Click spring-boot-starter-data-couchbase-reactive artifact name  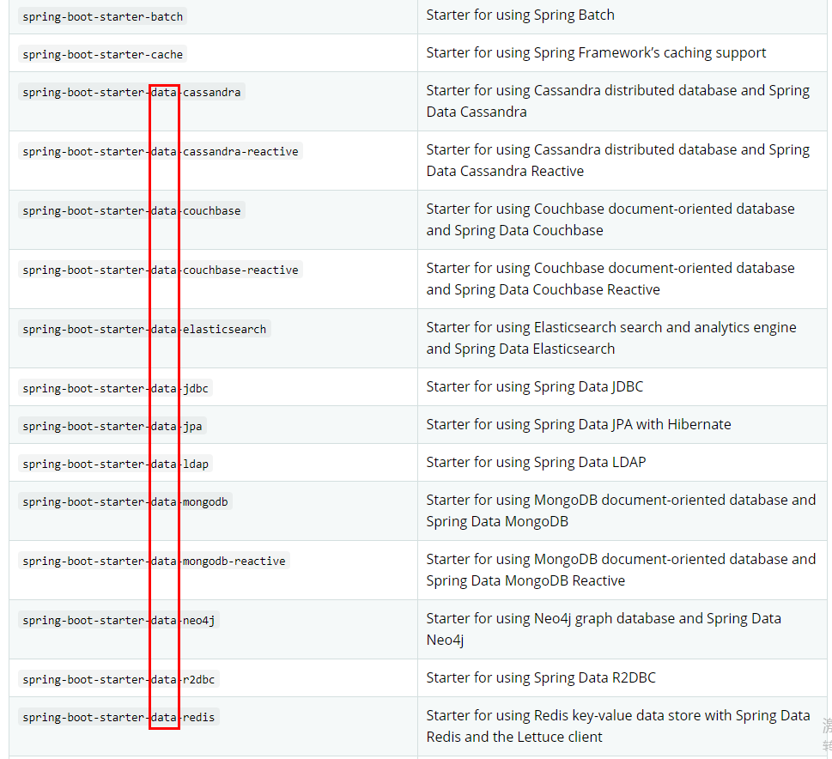pos(161,270)
